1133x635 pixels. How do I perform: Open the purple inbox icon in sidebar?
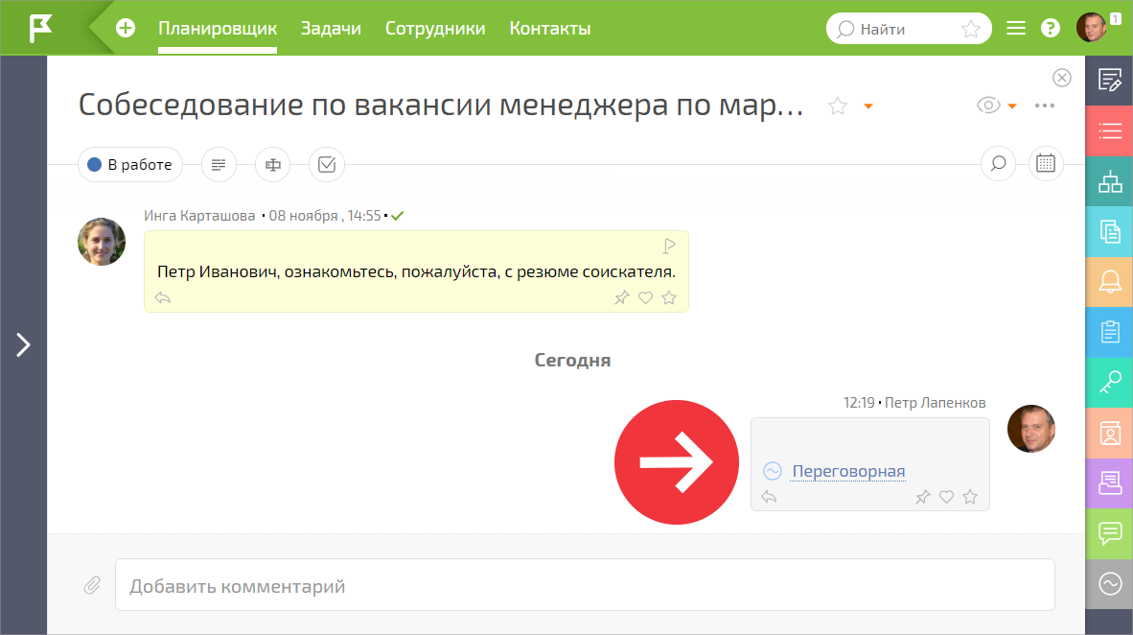tap(1109, 483)
